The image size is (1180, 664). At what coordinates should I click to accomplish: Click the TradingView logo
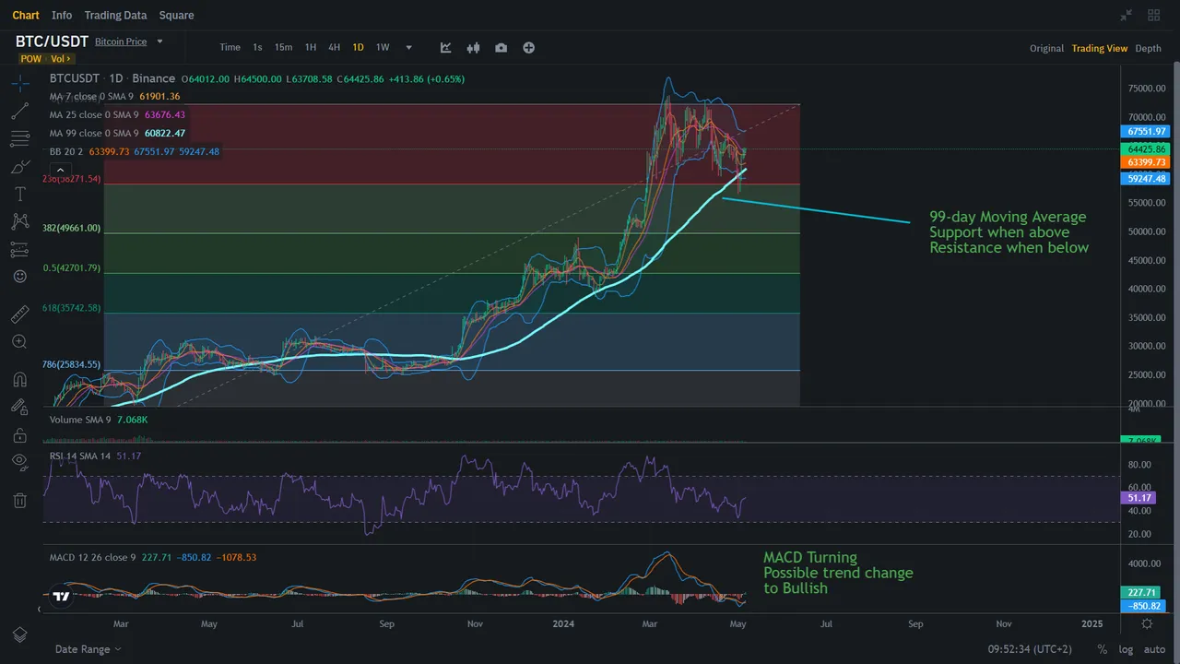[61, 596]
